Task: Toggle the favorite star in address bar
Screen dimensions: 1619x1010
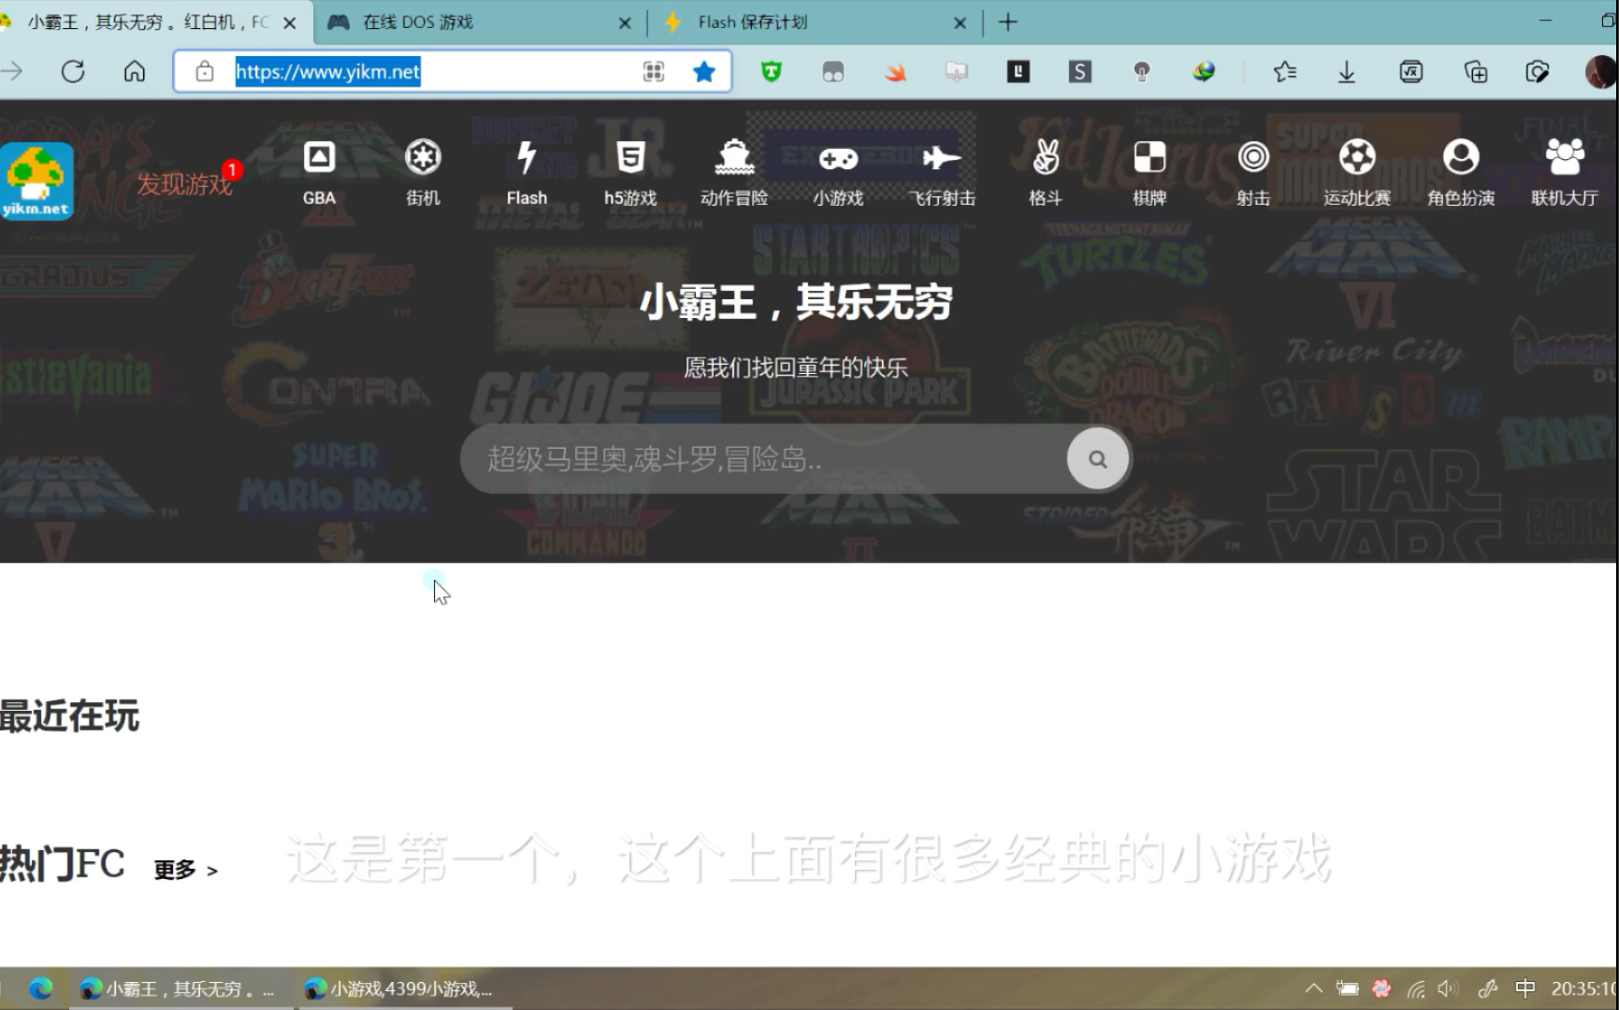Action: (x=704, y=71)
